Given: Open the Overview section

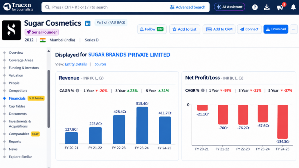Looking at the screenshot, I should tap(16, 53).
